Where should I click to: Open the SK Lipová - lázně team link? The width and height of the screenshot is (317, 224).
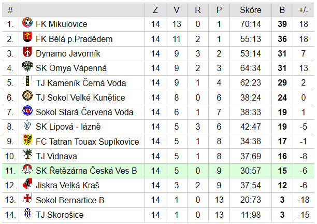(68, 127)
